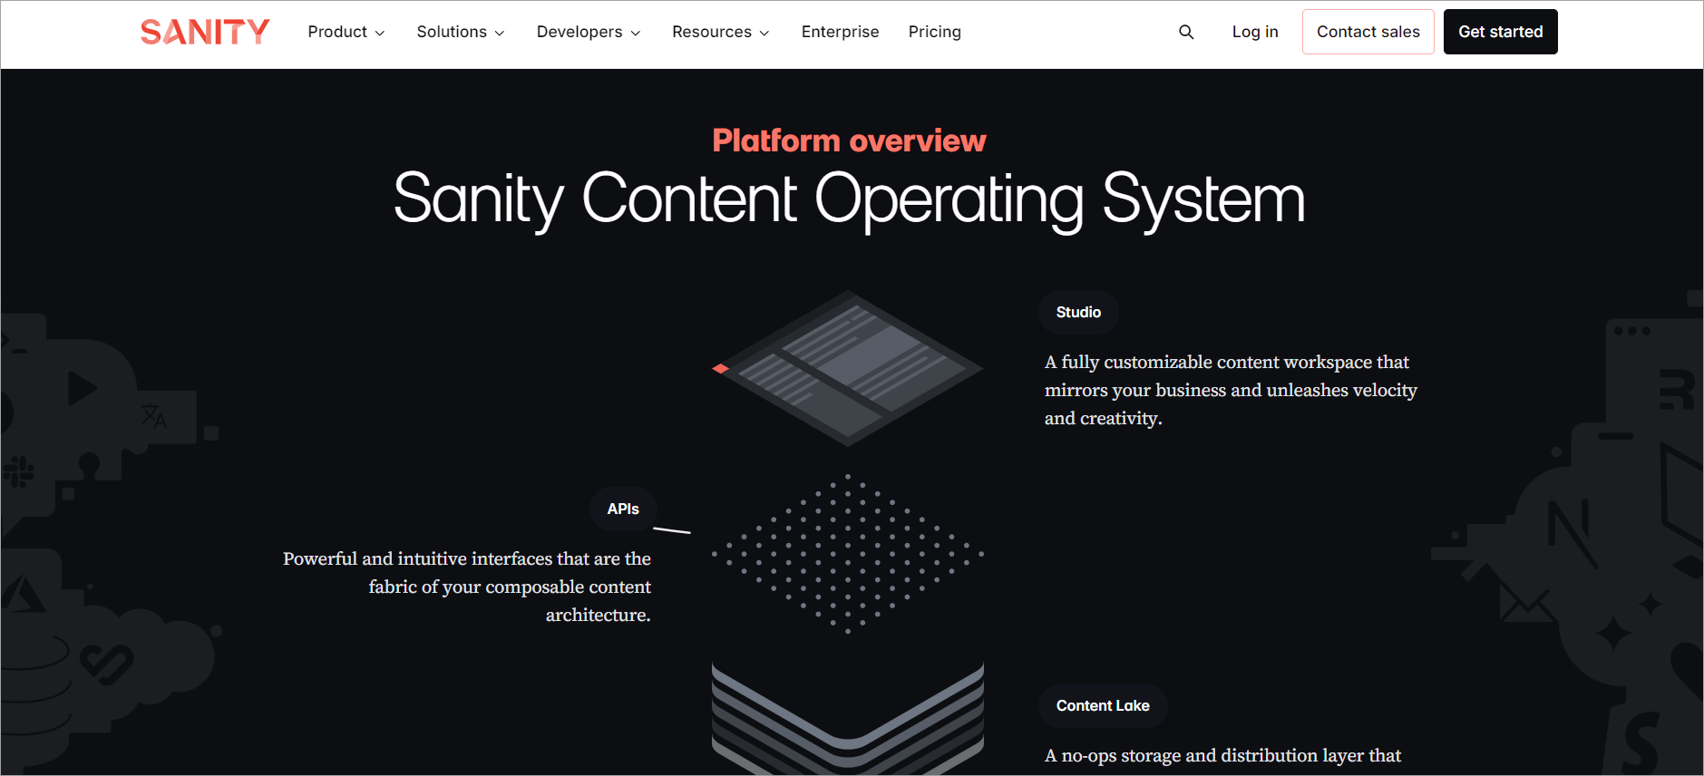1704x776 pixels.
Task: Click the Studio layer illustration
Action: coord(847,368)
